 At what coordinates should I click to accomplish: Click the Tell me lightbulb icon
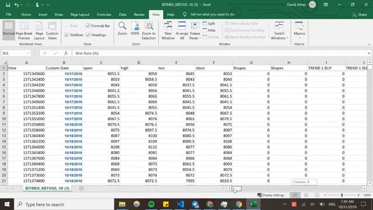click(185, 14)
